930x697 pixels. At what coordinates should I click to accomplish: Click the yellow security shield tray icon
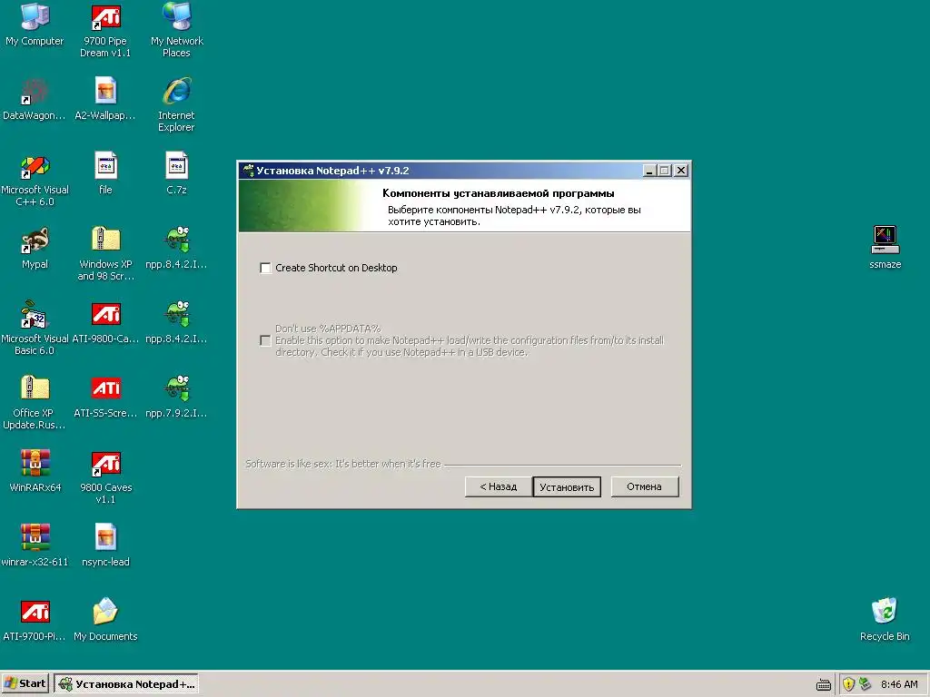tap(849, 684)
